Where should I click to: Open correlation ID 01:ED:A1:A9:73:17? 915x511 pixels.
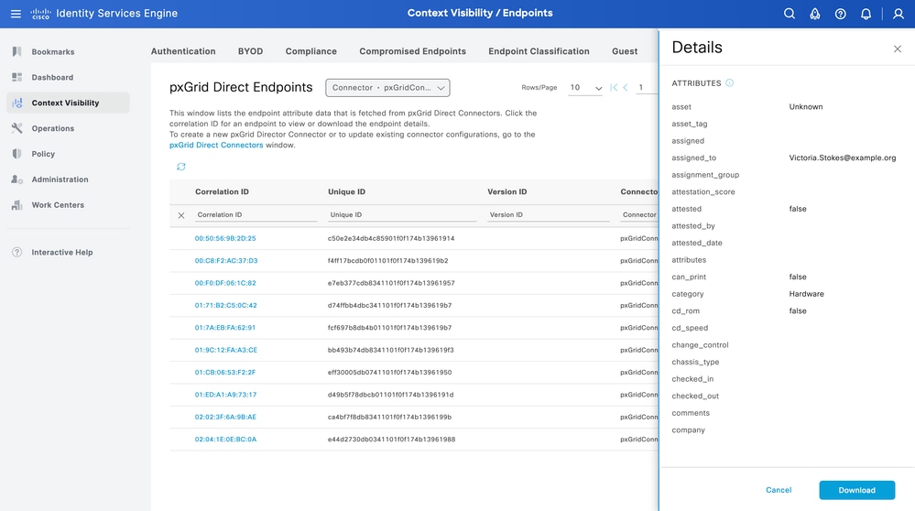pos(225,395)
